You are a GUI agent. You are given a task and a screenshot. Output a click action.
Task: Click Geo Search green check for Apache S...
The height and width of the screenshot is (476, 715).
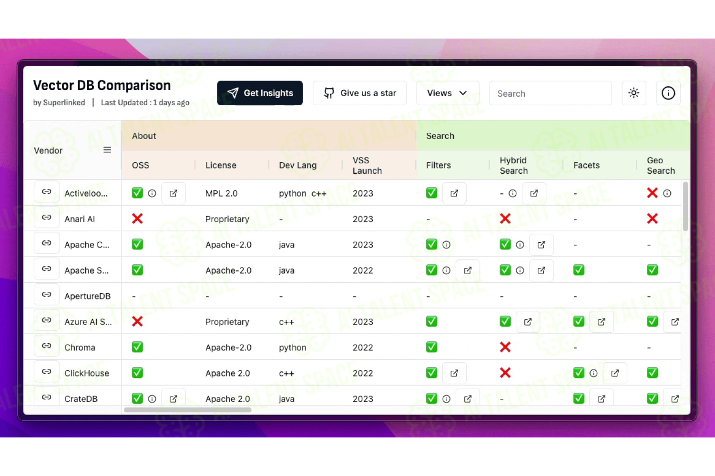[x=653, y=270]
